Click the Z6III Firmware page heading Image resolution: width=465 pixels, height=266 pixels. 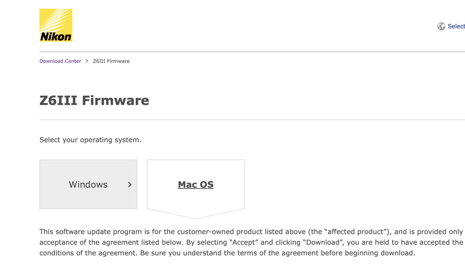pos(94,100)
